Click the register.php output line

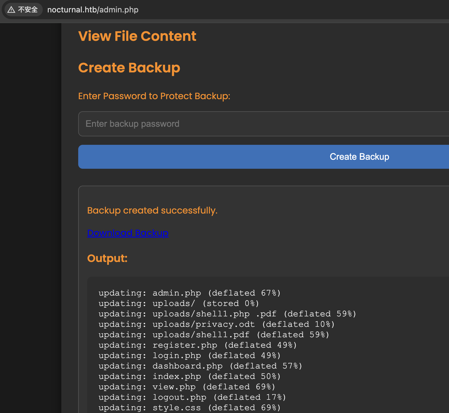click(197, 345)
